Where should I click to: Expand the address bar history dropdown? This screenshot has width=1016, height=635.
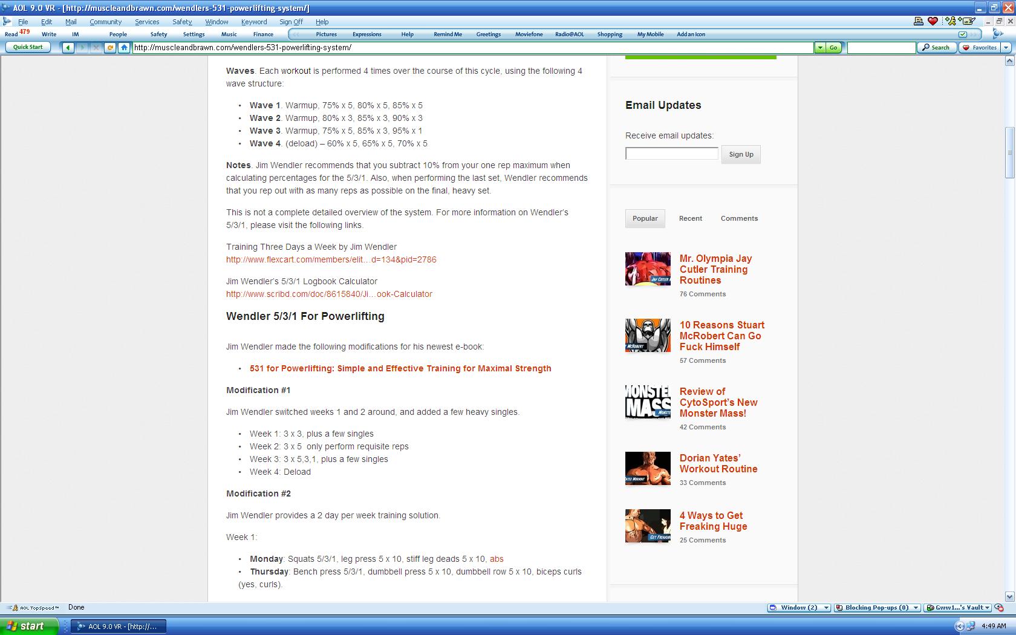pos(820,47)
